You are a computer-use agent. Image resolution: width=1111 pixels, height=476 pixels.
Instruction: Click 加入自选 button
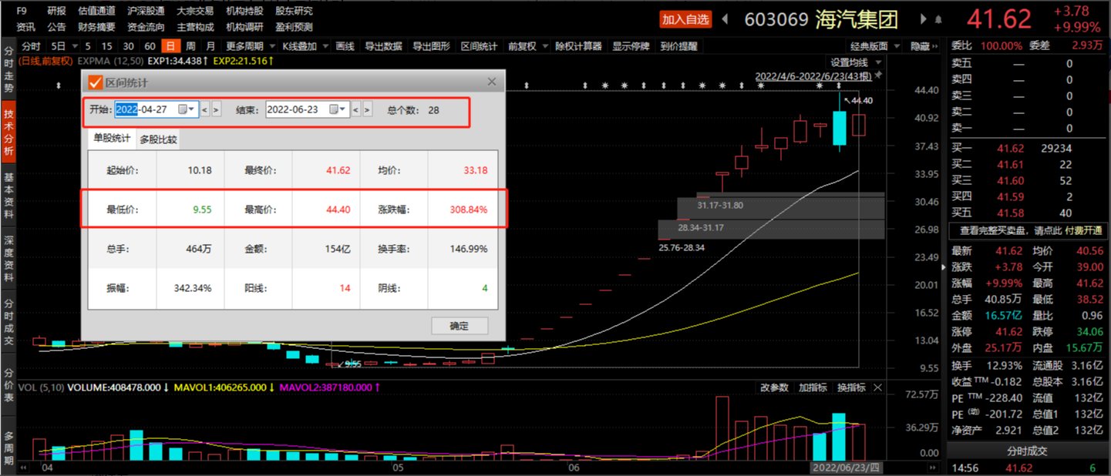tap(685, 19)
